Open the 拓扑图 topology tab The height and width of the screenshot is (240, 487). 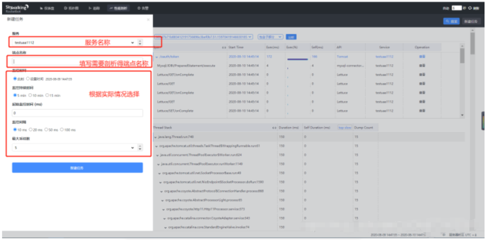[x=71, y=8]
